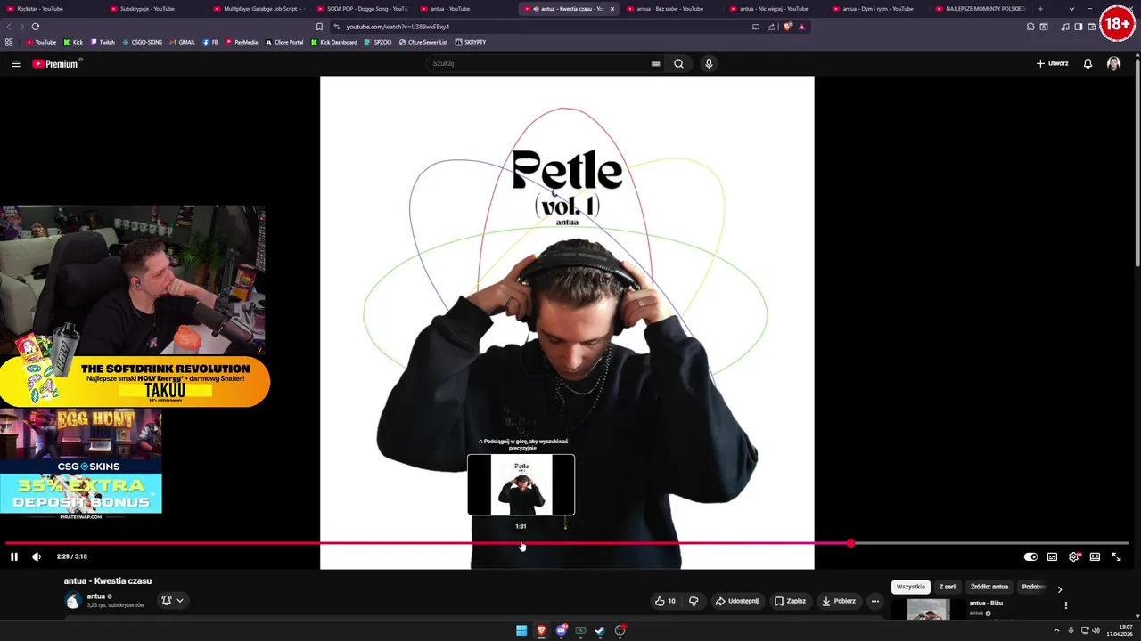1141x641 pixels.
Task: Click the Pobierz download button
Action: pos(839,601)
